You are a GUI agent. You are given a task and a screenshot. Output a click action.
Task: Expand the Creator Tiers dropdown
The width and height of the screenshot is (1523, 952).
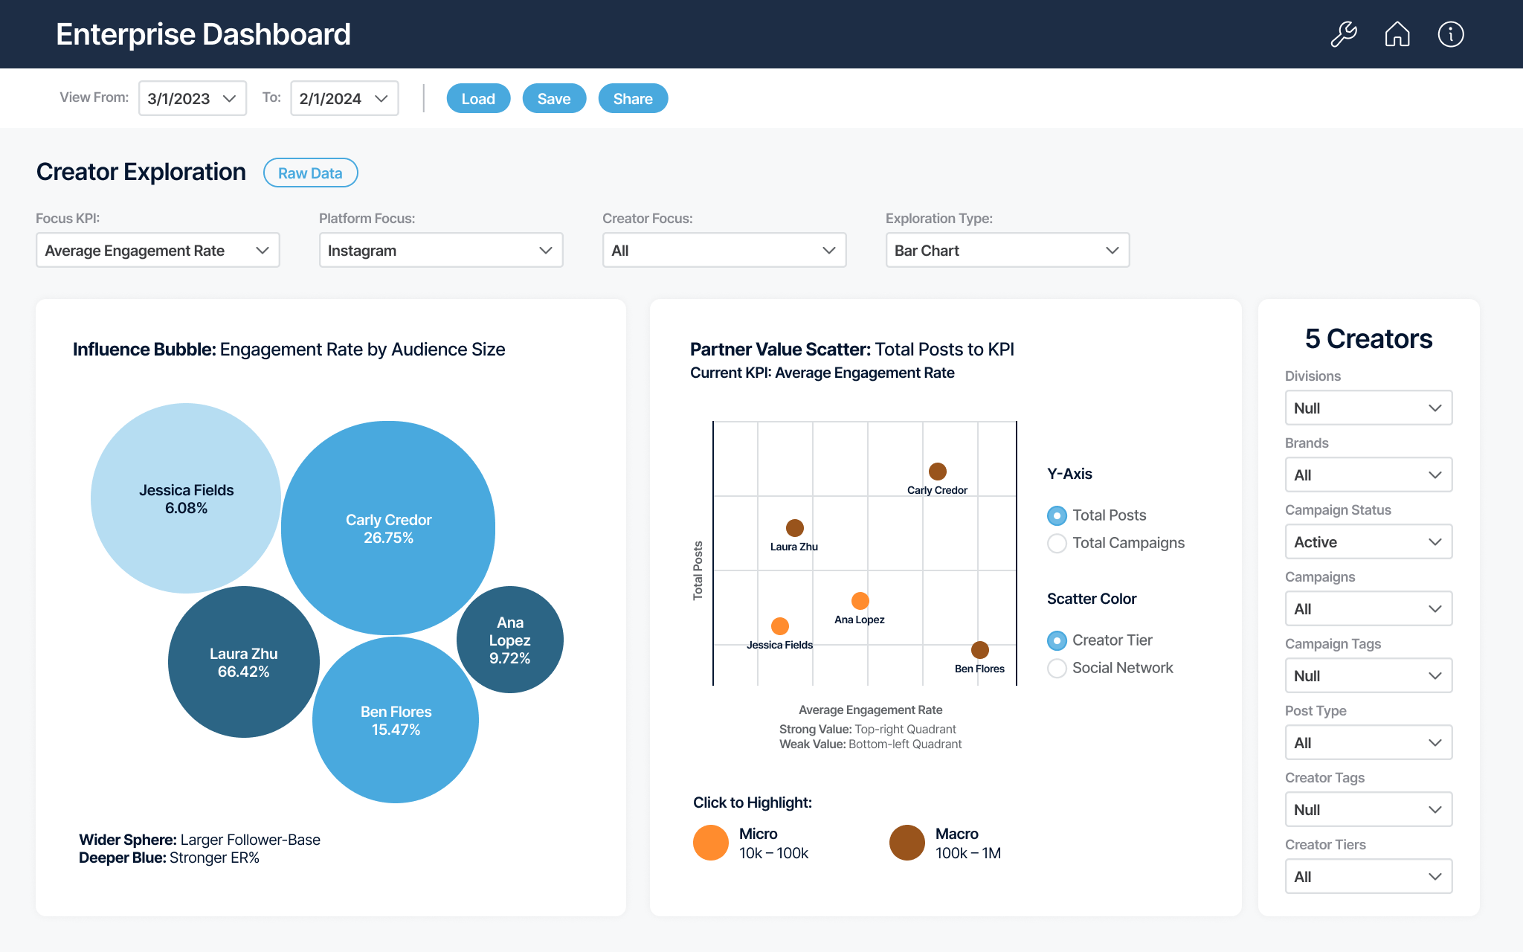(x=1368, y=876)
